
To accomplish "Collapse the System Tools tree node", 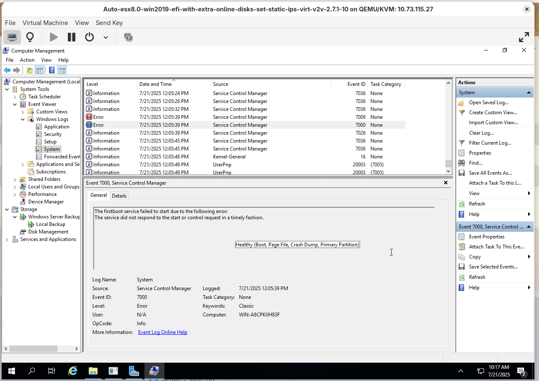I will point(7,89).
